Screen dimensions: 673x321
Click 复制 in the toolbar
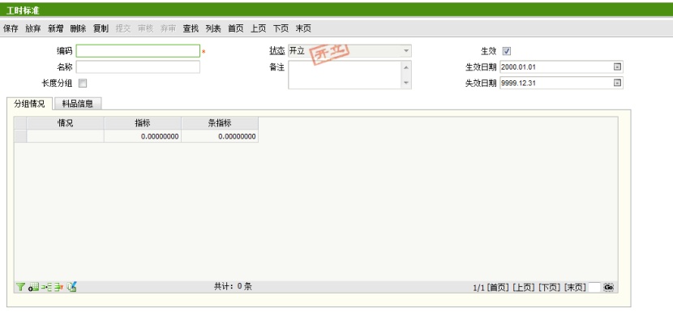coord(101,28)
